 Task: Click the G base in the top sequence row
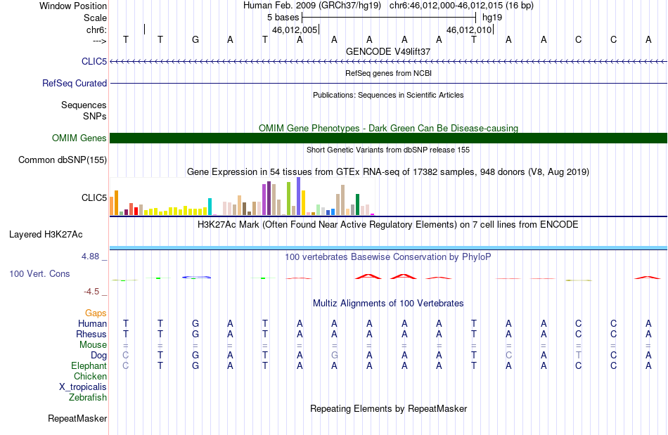[x=195, y=39]
